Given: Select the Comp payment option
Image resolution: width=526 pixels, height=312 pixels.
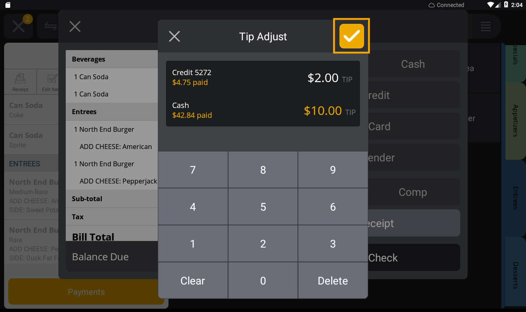Looking at the screenshot, I should point(413,192).
